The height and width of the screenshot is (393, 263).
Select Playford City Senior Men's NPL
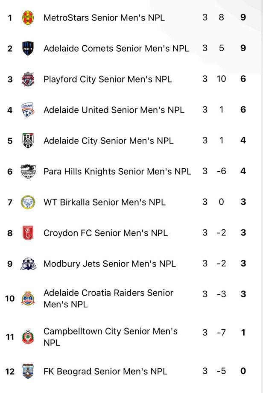click(108, 79)
